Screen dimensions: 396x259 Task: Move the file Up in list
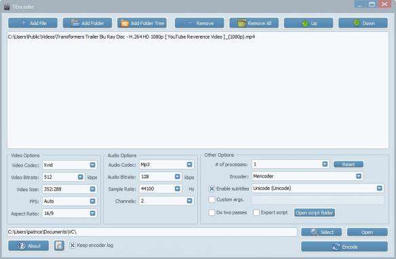pos(309,23)
